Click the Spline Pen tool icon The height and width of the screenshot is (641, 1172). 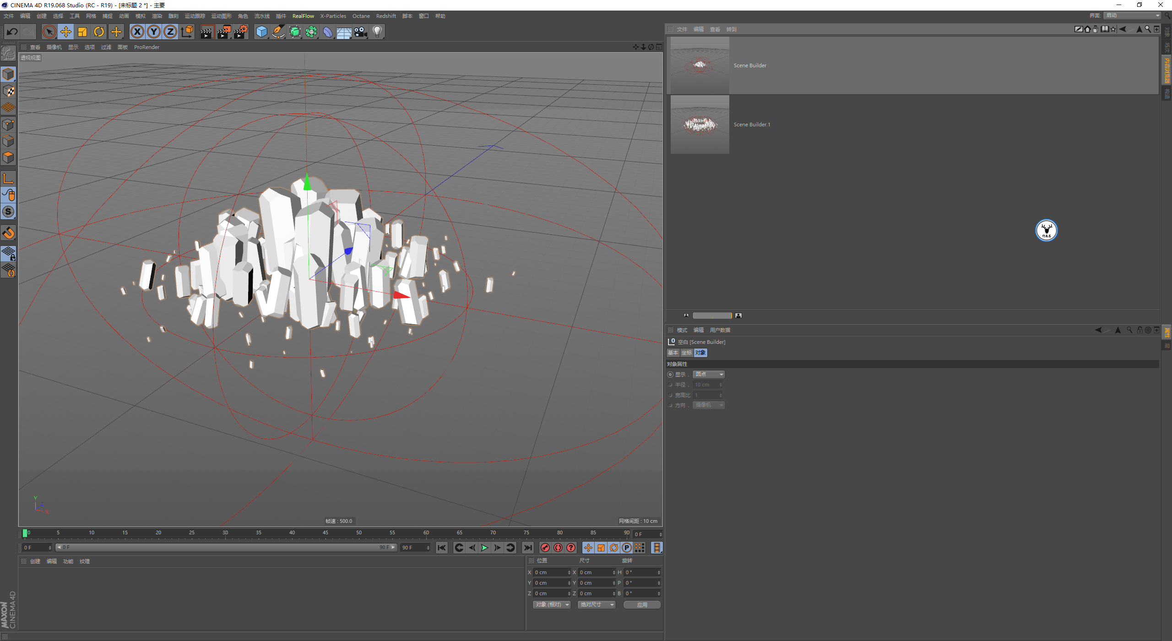point(278,32)
